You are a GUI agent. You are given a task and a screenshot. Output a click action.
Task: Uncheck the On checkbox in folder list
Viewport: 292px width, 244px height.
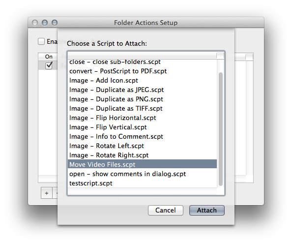pos(49,65)
